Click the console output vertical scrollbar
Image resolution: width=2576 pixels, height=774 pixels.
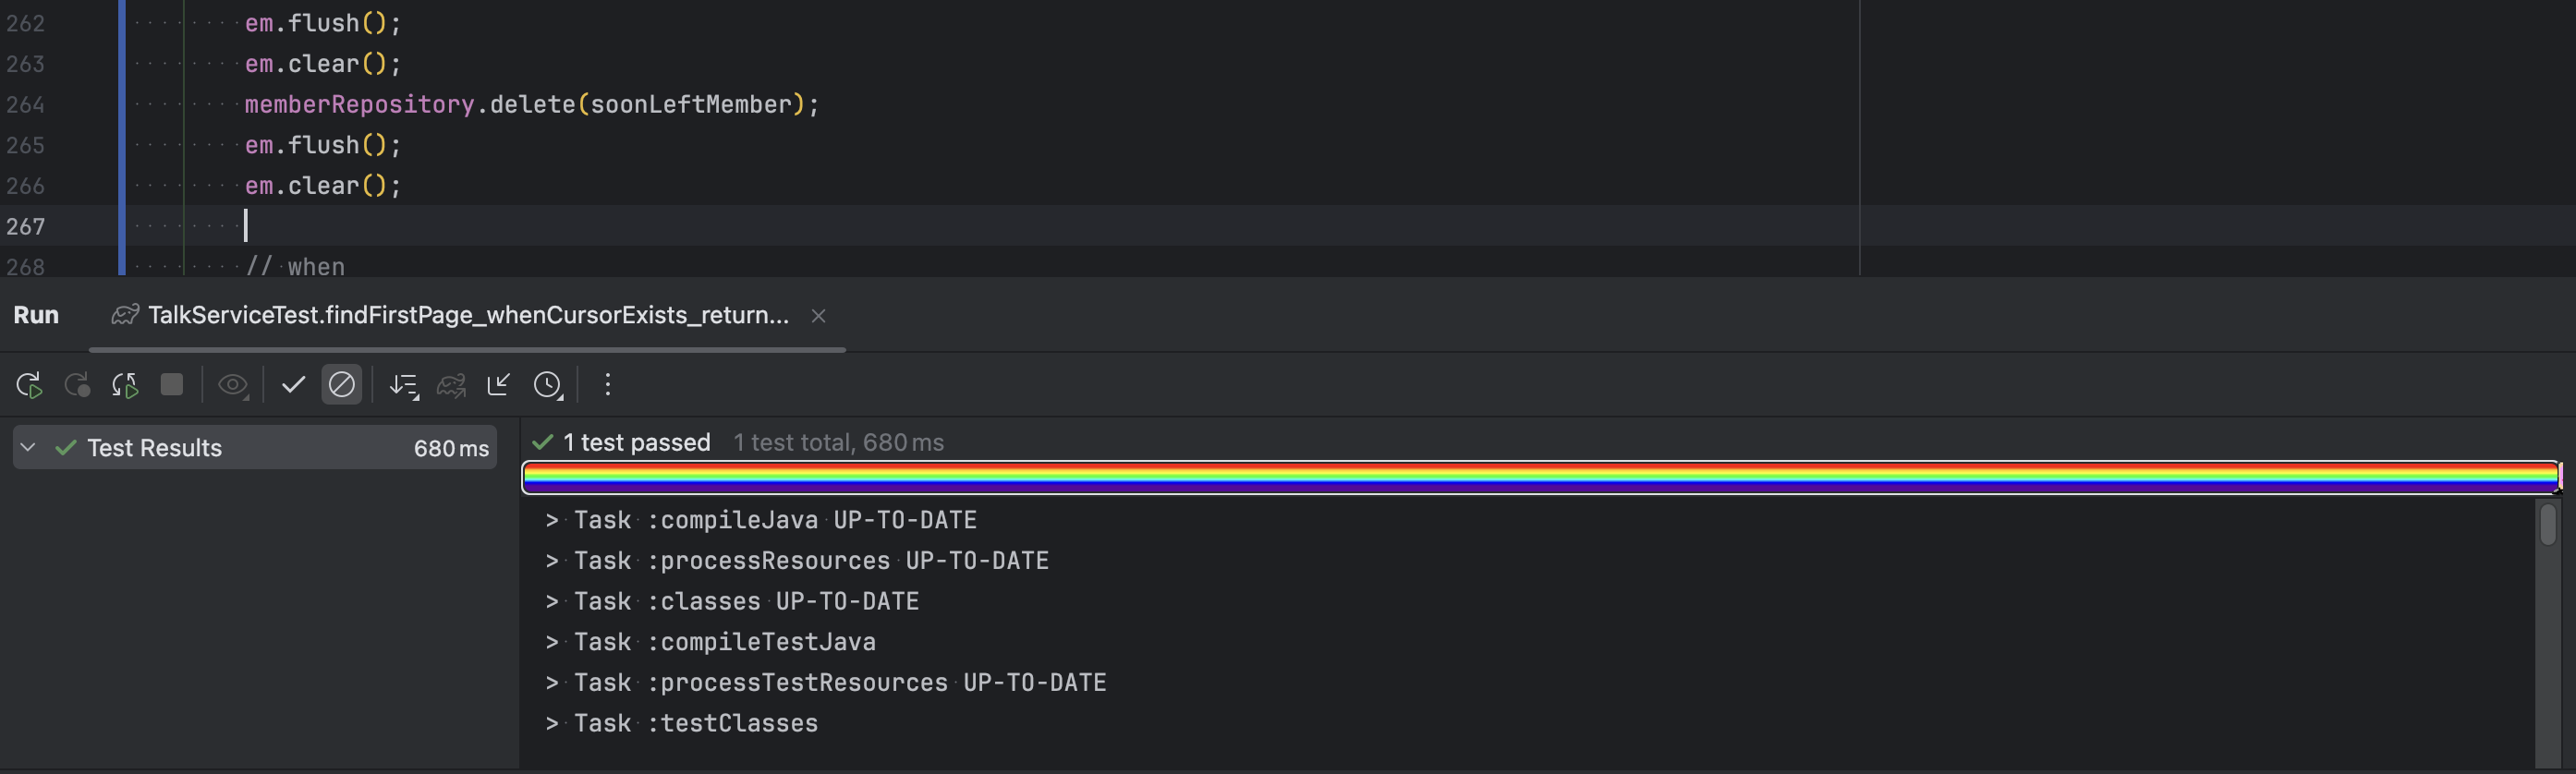(2547, 525)
